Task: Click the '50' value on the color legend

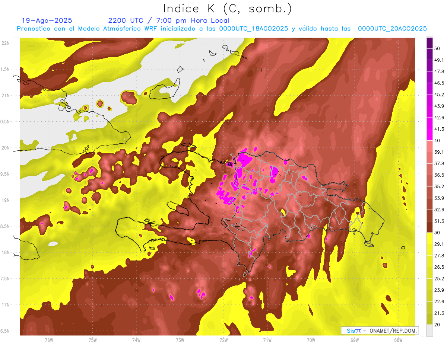Action: click(x=438, y=48)
